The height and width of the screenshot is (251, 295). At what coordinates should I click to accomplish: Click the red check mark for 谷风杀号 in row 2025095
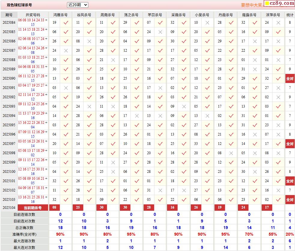point(89,125)
